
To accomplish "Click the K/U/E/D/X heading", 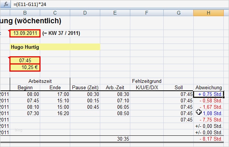I will (147, 87).
